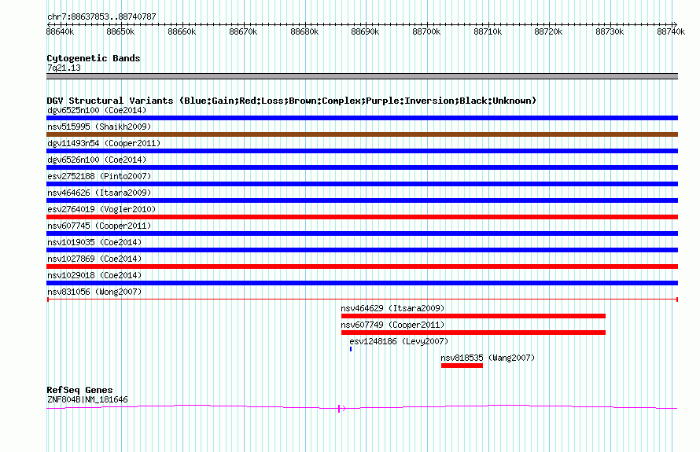The height and width of the screenshot is (452, 700).
Task: Click the esv2752188 (Pinto2007) blue bar
Action: tap(362, 184)
